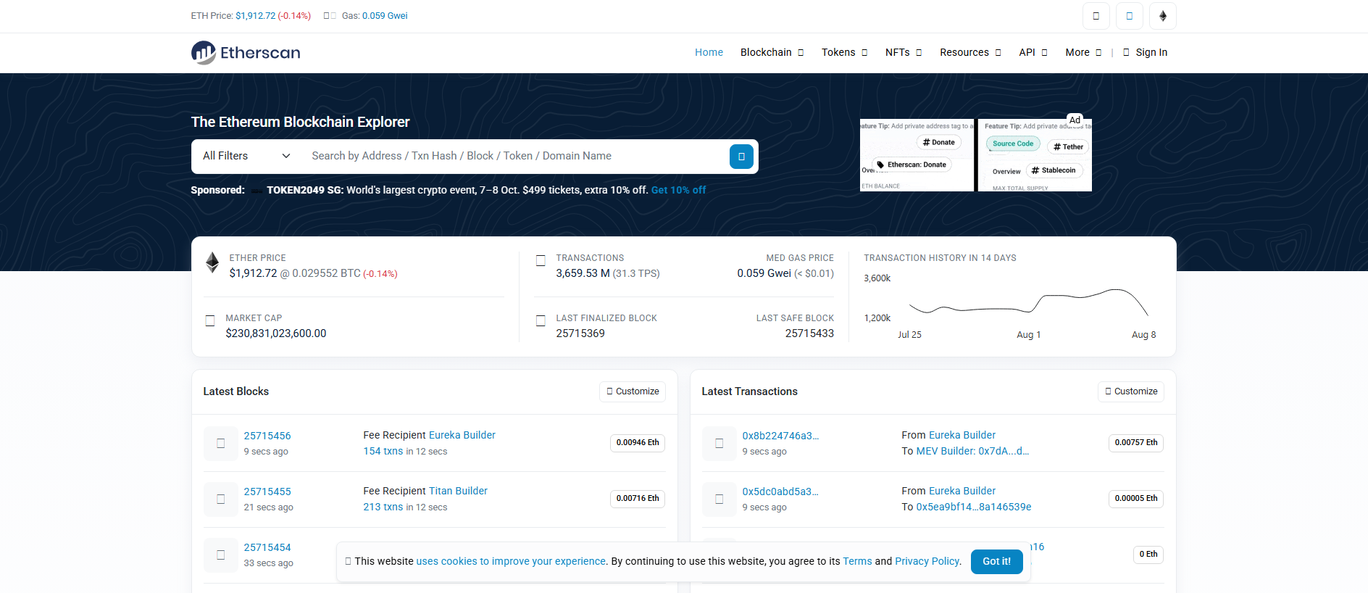
Task: Click the 0.00716 Eth reward badge
Action: (x=638, y=499)
